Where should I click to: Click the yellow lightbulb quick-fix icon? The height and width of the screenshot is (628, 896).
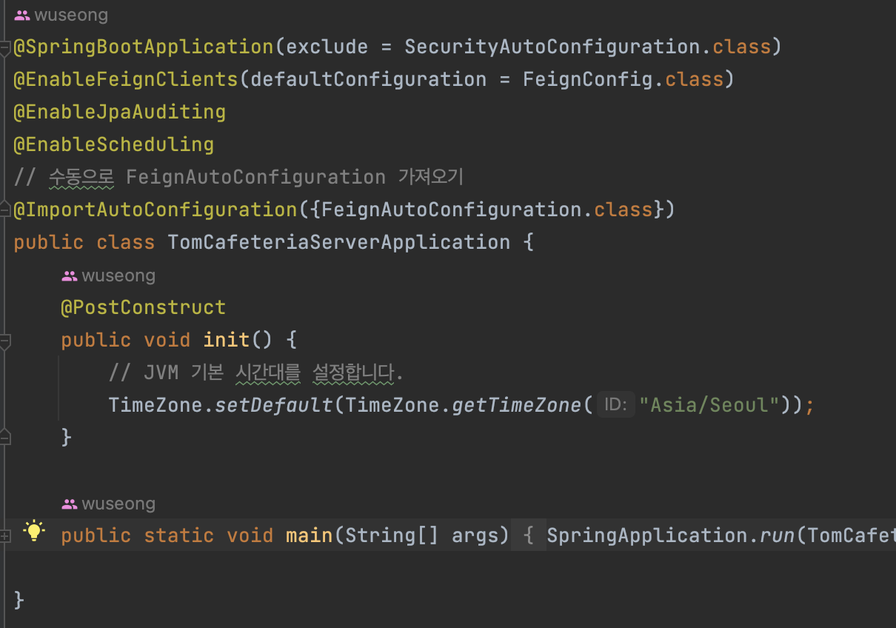coord(34,531)
